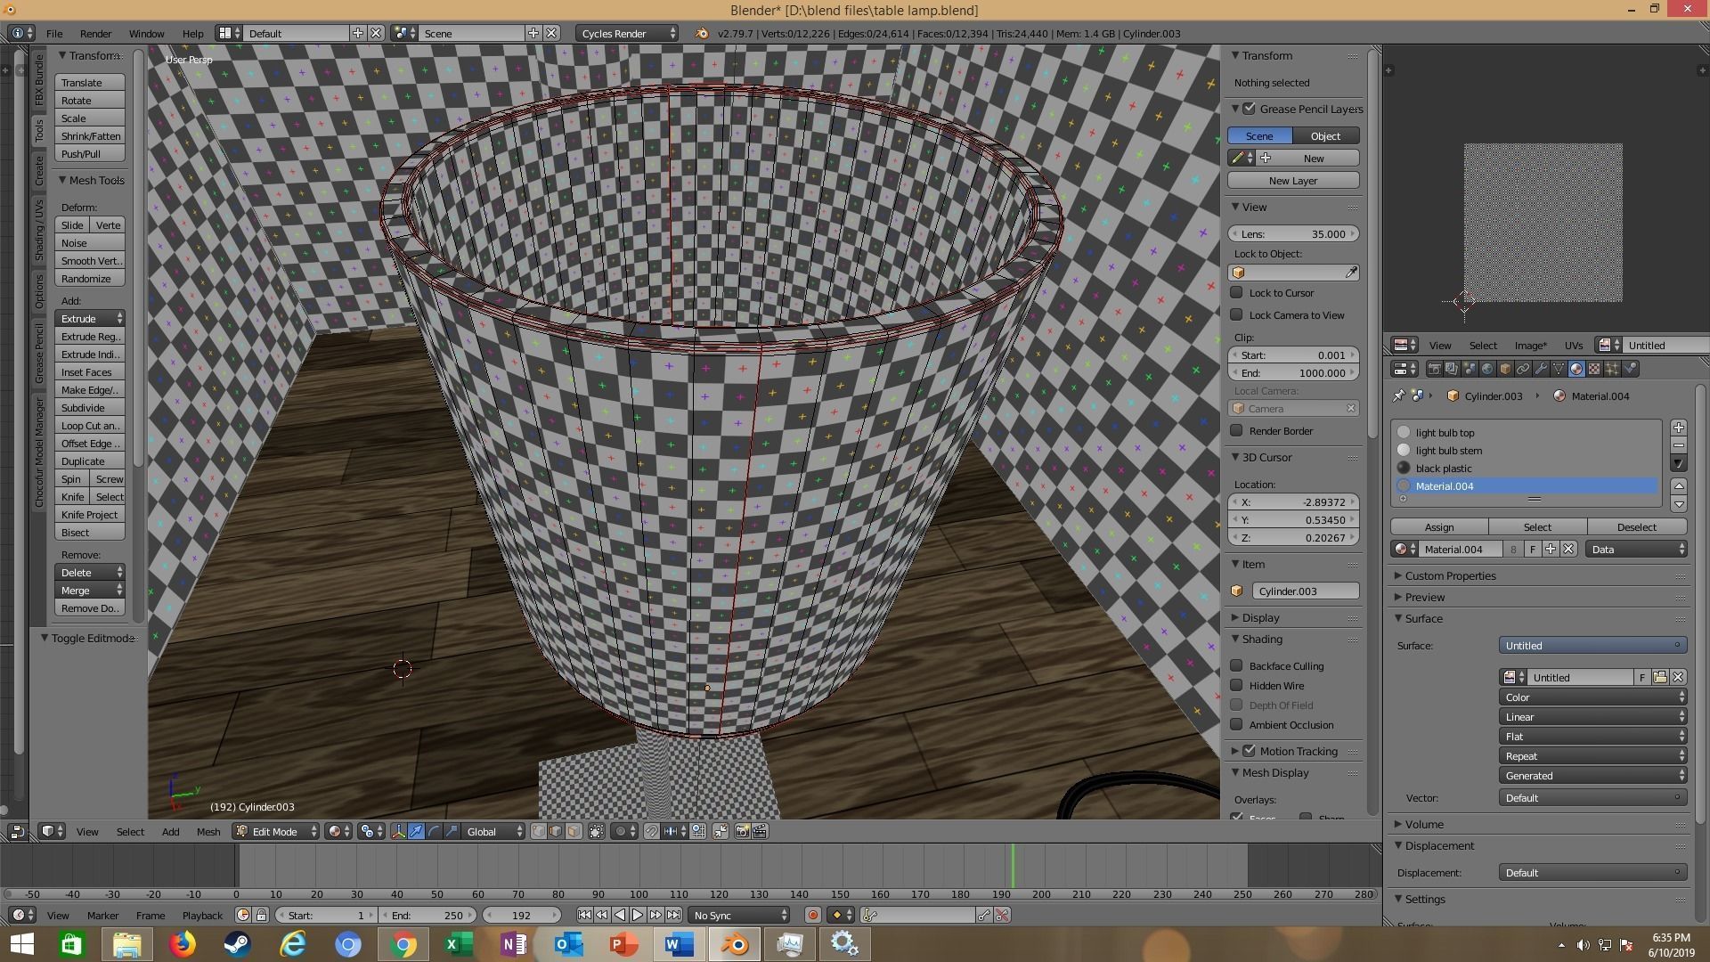Click the add material slot plus button
Screen dimensions: 1710x962
[x=1679, y=428]
